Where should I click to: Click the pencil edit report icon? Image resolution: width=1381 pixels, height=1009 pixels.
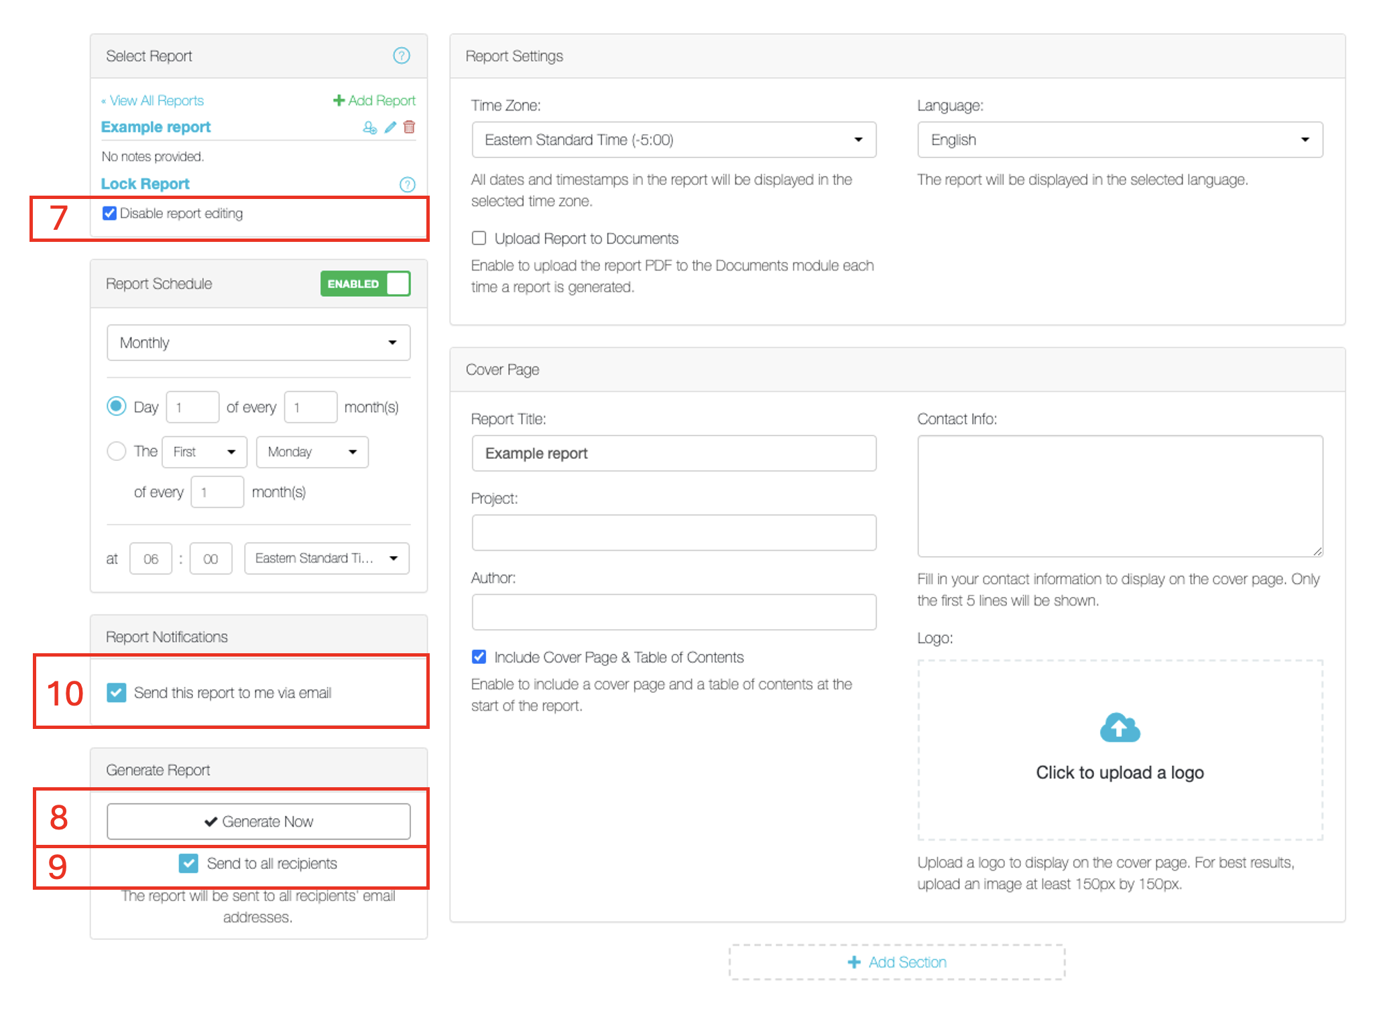(390, 127)
